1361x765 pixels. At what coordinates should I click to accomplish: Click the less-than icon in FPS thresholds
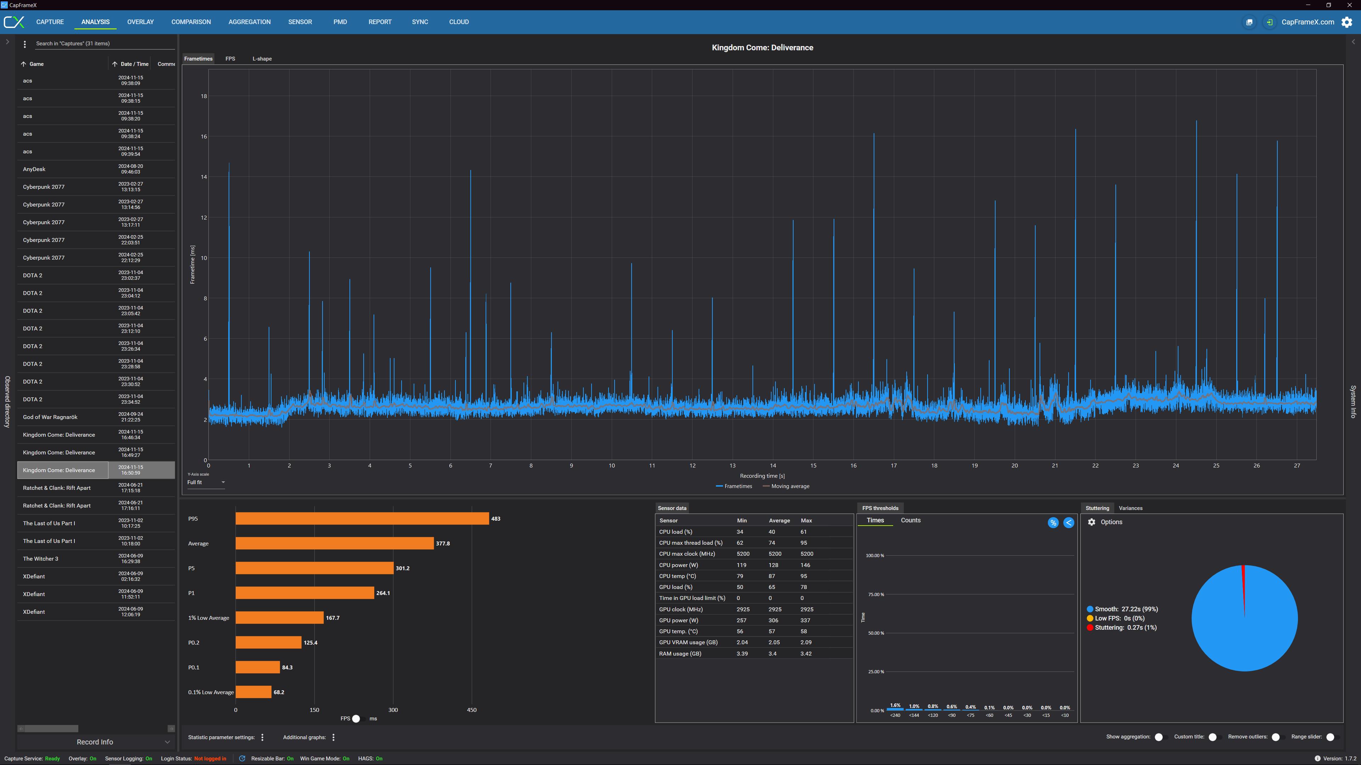click(x=1068, y=523)
